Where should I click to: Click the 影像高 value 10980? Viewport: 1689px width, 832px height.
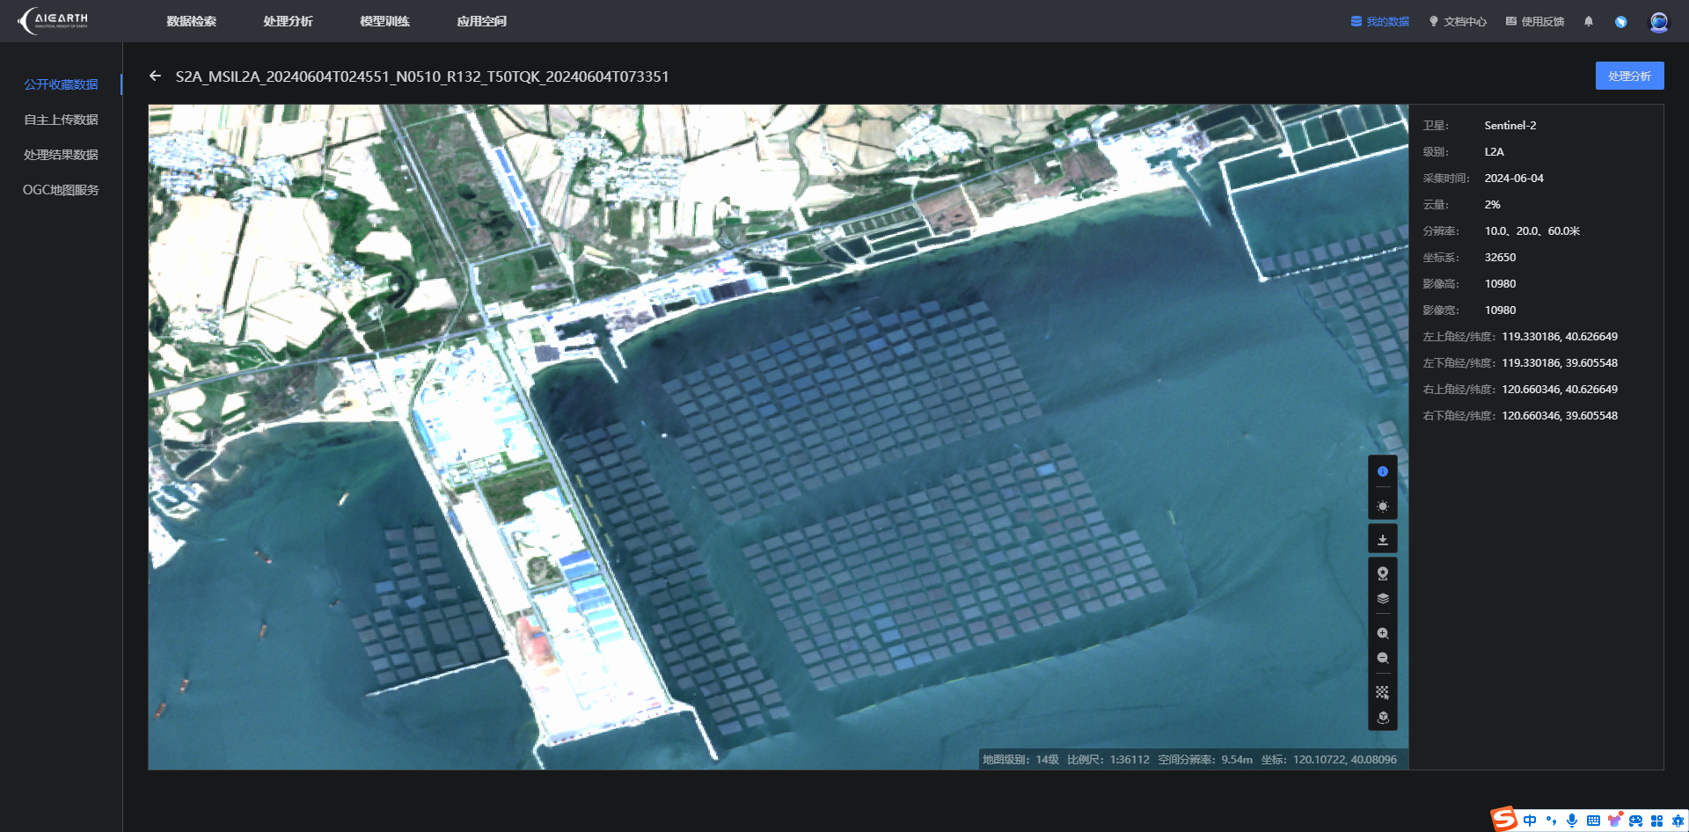[x=1500, y=284]
